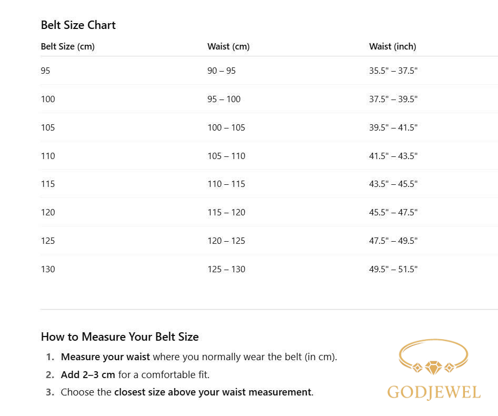The image size is (498, 416).
Task: Click the 49.5" – 51.5" waist inch cell
Action: 393,269
